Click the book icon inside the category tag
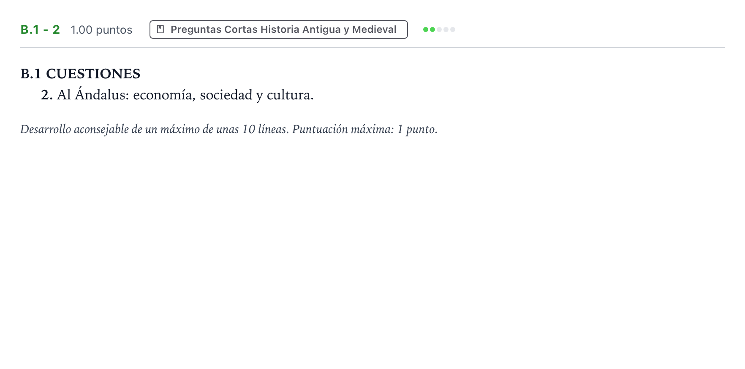The height and width of the screenshot is (369, 745). point(160,29)
